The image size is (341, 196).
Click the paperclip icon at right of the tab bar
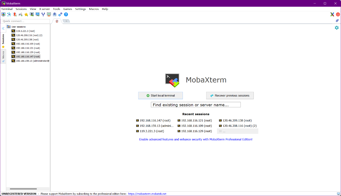point(337,21)
